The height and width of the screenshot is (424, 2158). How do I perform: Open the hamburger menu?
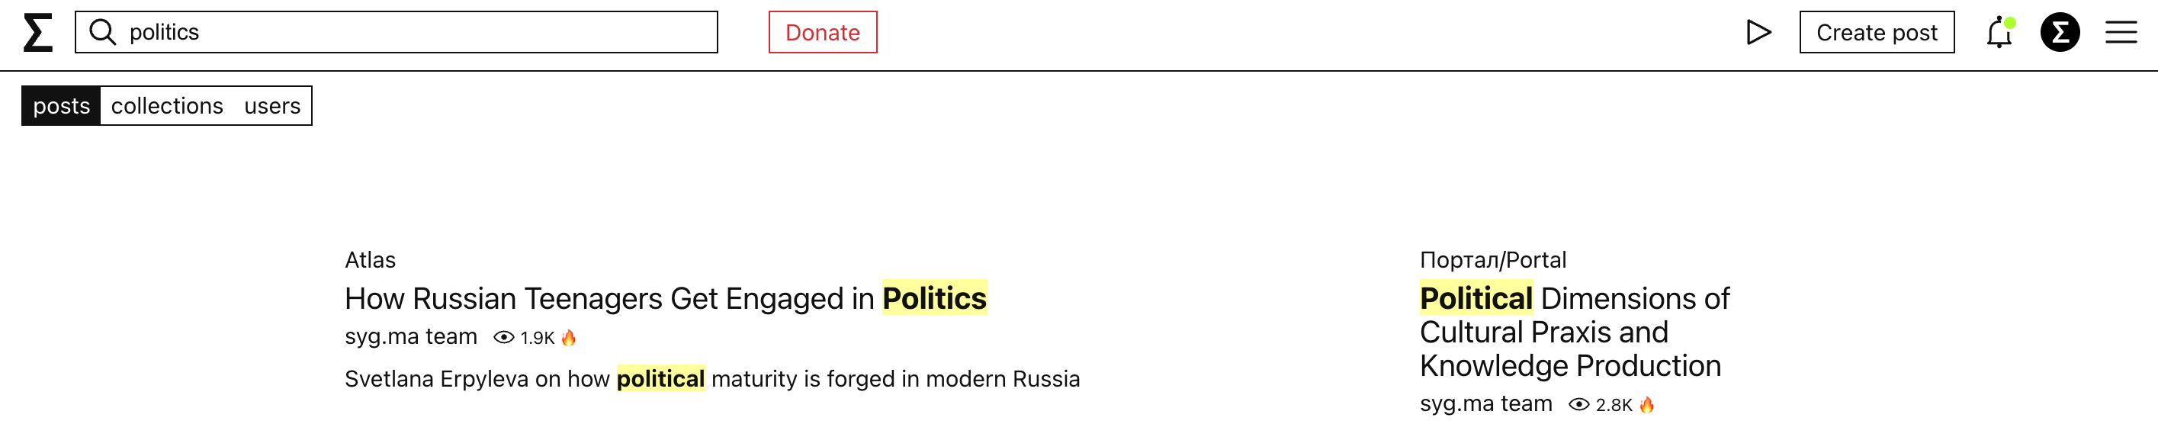[2121, 33]
